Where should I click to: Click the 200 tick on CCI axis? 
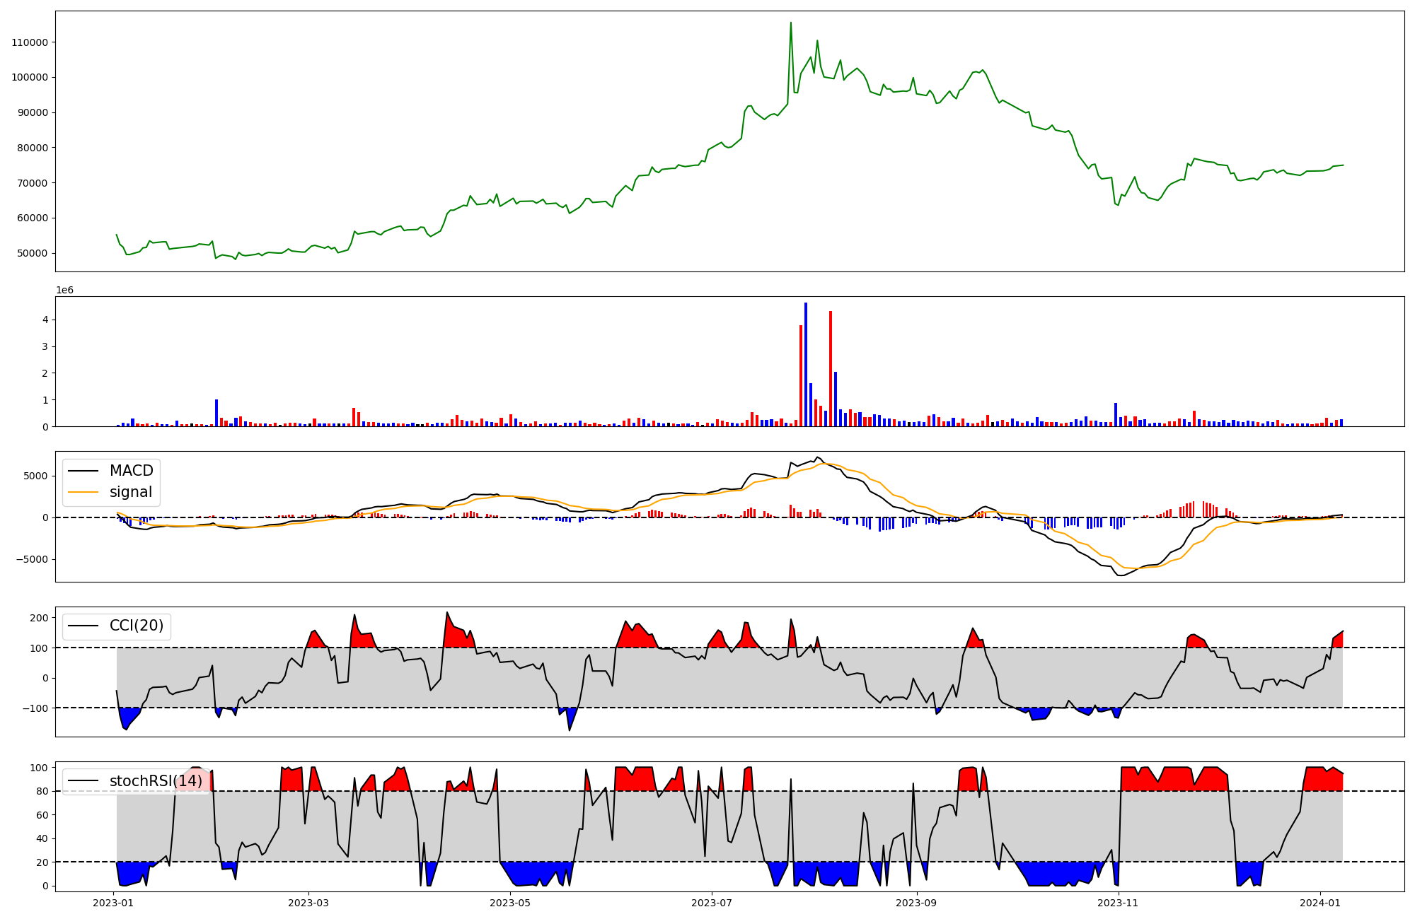pyautogui.click(x=40, y=618)
